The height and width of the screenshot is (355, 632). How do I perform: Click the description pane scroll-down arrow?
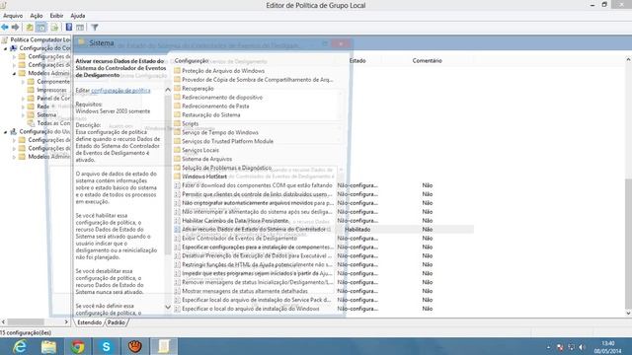[168, 308]
